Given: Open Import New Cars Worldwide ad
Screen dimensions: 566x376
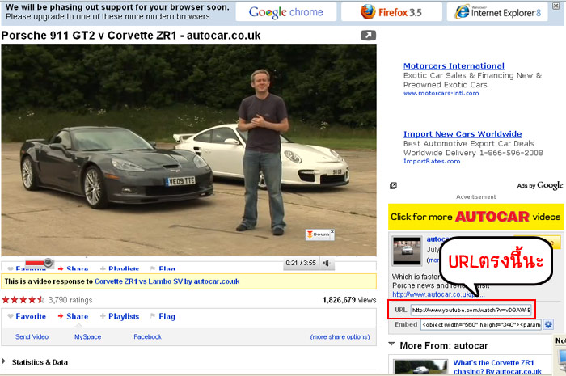Looking at the screenshot, I should pyautogui.click(x=463, y=134).
